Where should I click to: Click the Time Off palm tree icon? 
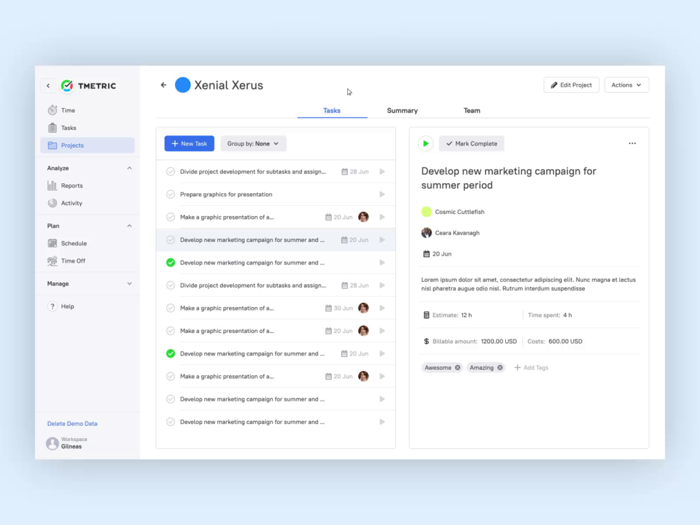53,261
